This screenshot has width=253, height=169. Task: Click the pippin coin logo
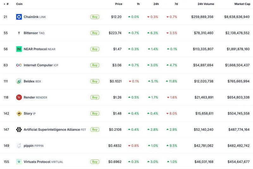pos(19,146)
